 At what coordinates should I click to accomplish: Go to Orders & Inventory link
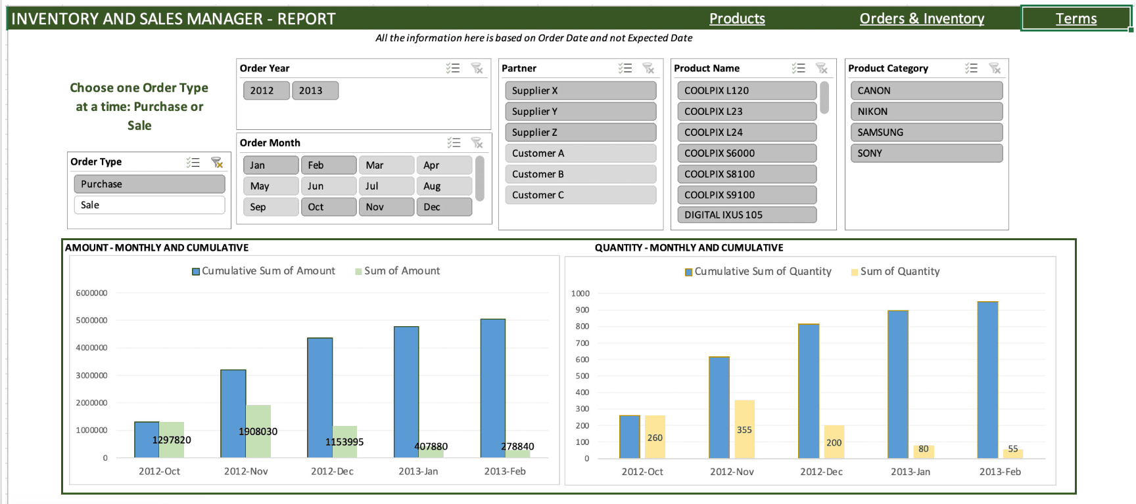pyautogui.click(x=922, y=18)
